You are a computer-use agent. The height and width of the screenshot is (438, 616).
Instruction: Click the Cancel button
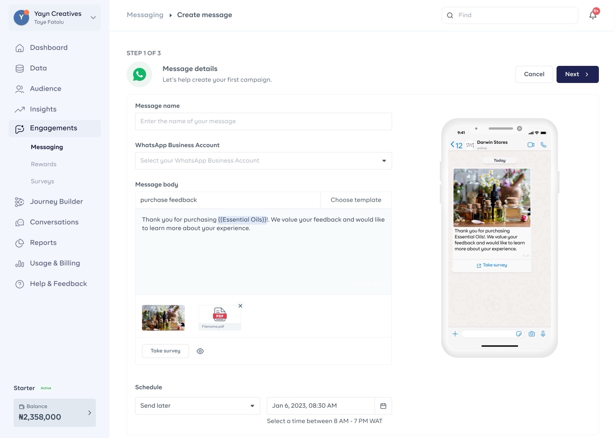pos(534,74)
